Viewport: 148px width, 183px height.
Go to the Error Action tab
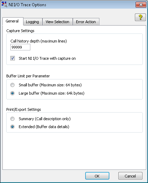(86, 22)
